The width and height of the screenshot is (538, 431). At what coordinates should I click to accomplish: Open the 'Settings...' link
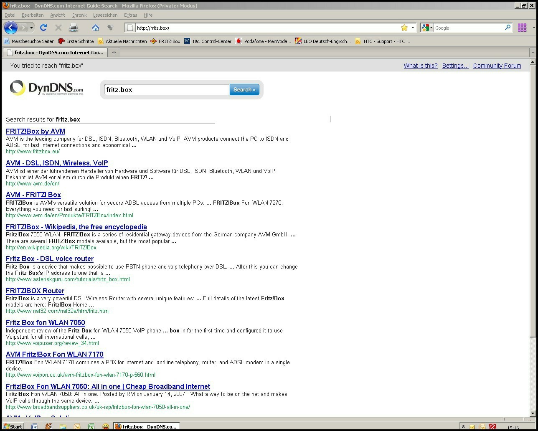coord(455,66)
